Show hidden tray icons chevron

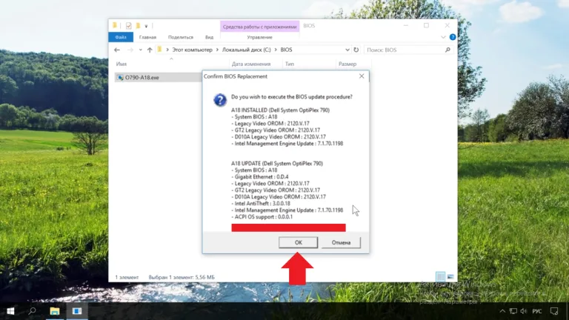point(502,311)
